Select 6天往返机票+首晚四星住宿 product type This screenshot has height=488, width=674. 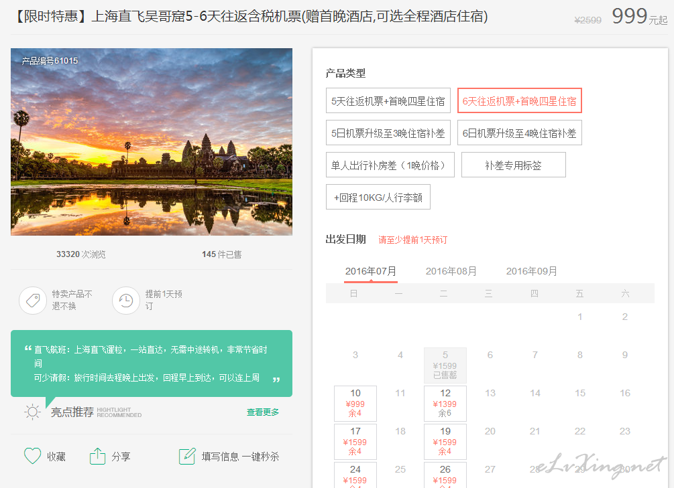point(519,101)
